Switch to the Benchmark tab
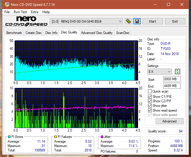Screen dimensions: 191x157 click(14, 33)
